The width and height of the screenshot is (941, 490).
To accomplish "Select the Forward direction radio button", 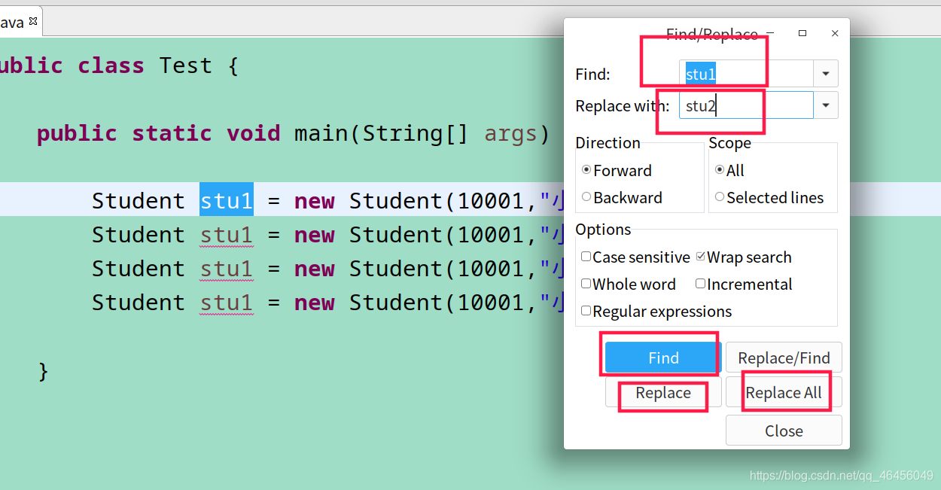I will click(x=586, y=170).
